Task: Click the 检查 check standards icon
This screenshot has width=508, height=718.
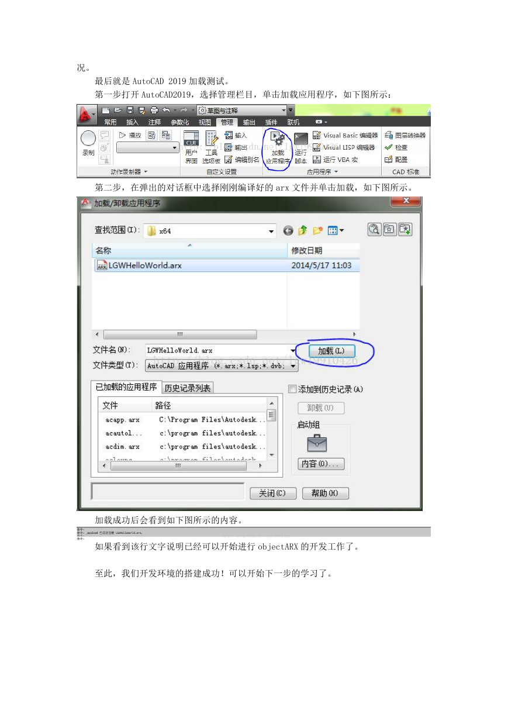Action: tap(389, 147)
